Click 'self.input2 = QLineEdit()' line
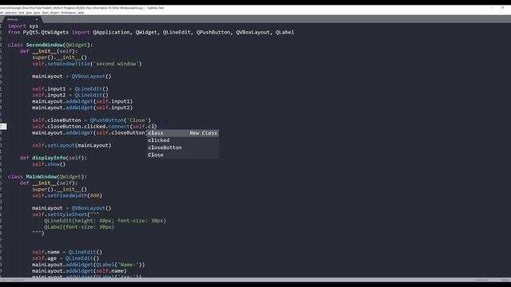Viewport: 511px width, 287px height. click(70, 95)
